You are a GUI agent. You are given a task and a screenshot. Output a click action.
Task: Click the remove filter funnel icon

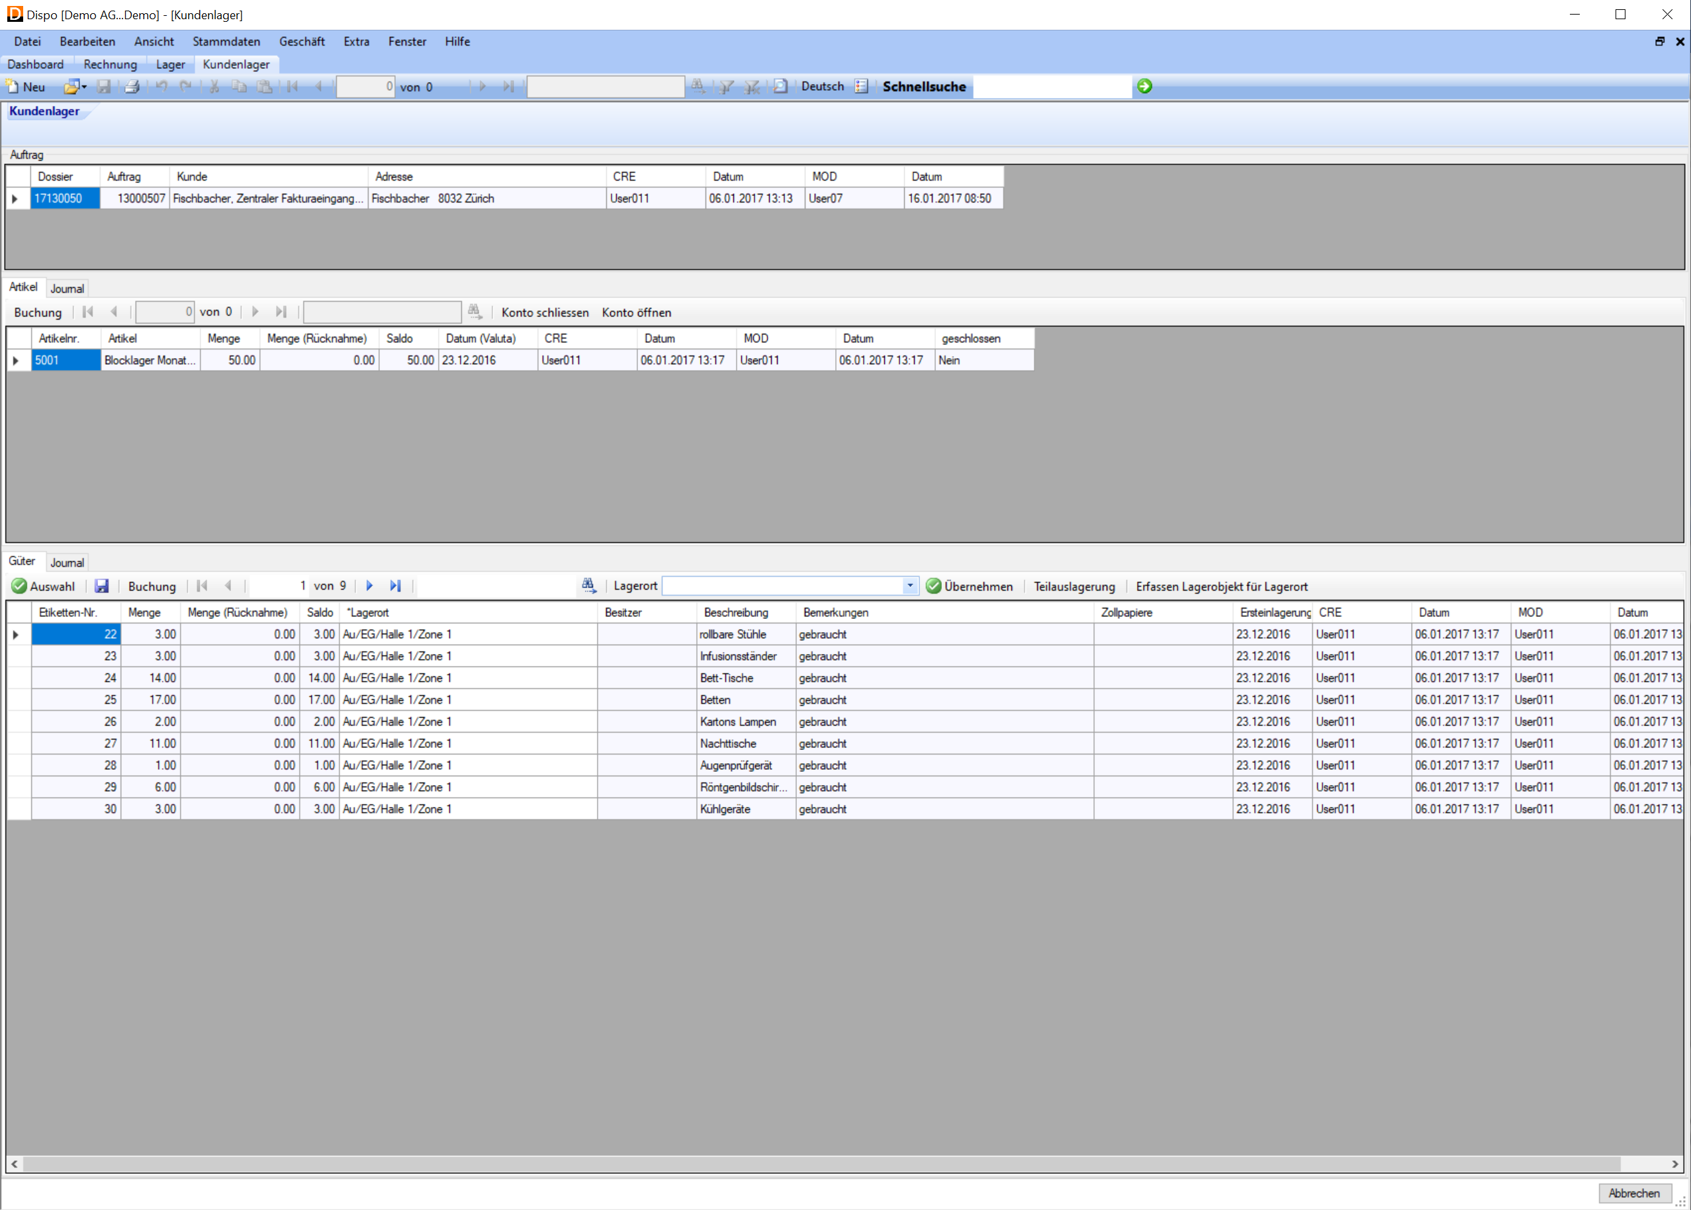click(753, 87)
